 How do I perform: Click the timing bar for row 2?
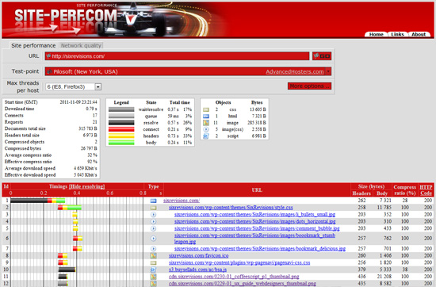tap(70, 208)
